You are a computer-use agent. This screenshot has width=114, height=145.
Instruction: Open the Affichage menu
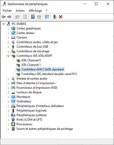(35, 11)
